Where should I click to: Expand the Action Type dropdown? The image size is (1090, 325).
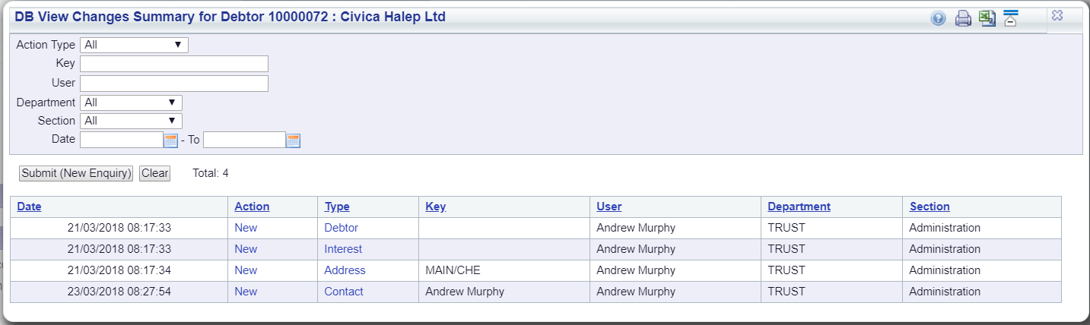(x=134, y=45)
